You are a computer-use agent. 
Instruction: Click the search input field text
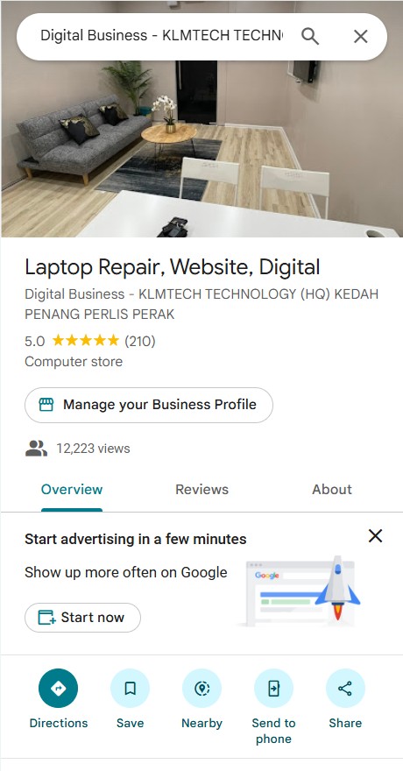[x=162, y=35]
